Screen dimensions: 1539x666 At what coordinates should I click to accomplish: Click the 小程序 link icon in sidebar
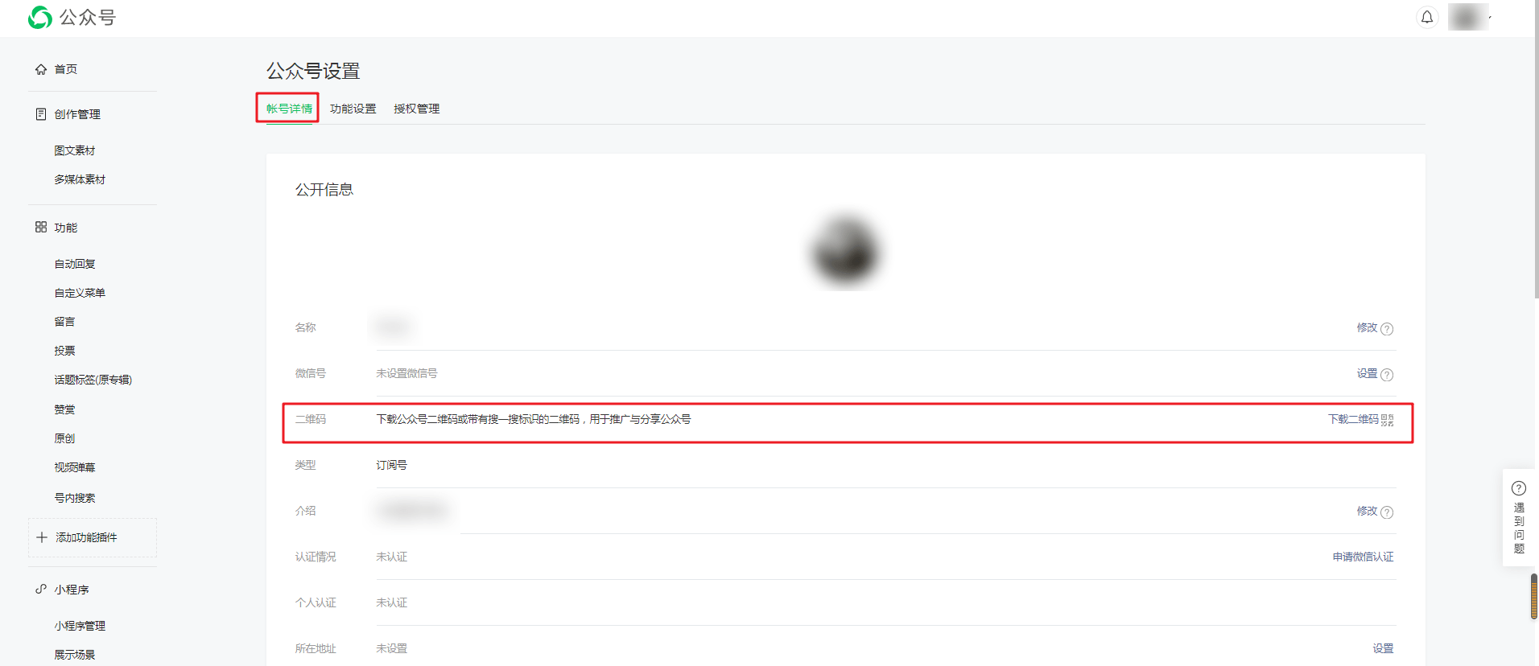(41, 590)
